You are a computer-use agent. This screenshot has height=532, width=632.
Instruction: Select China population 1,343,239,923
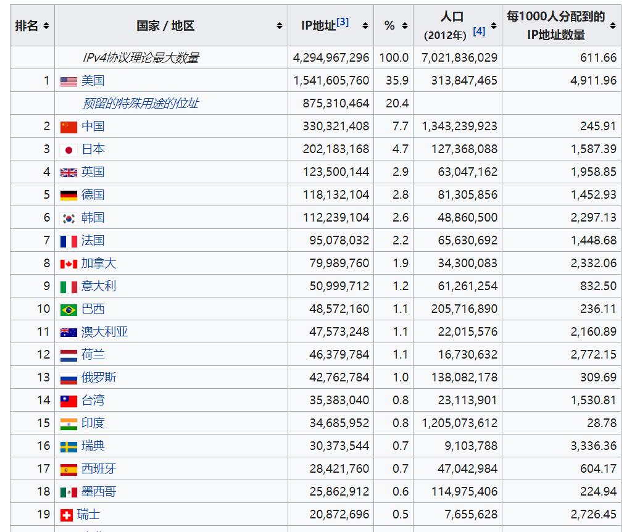(459, 126)
